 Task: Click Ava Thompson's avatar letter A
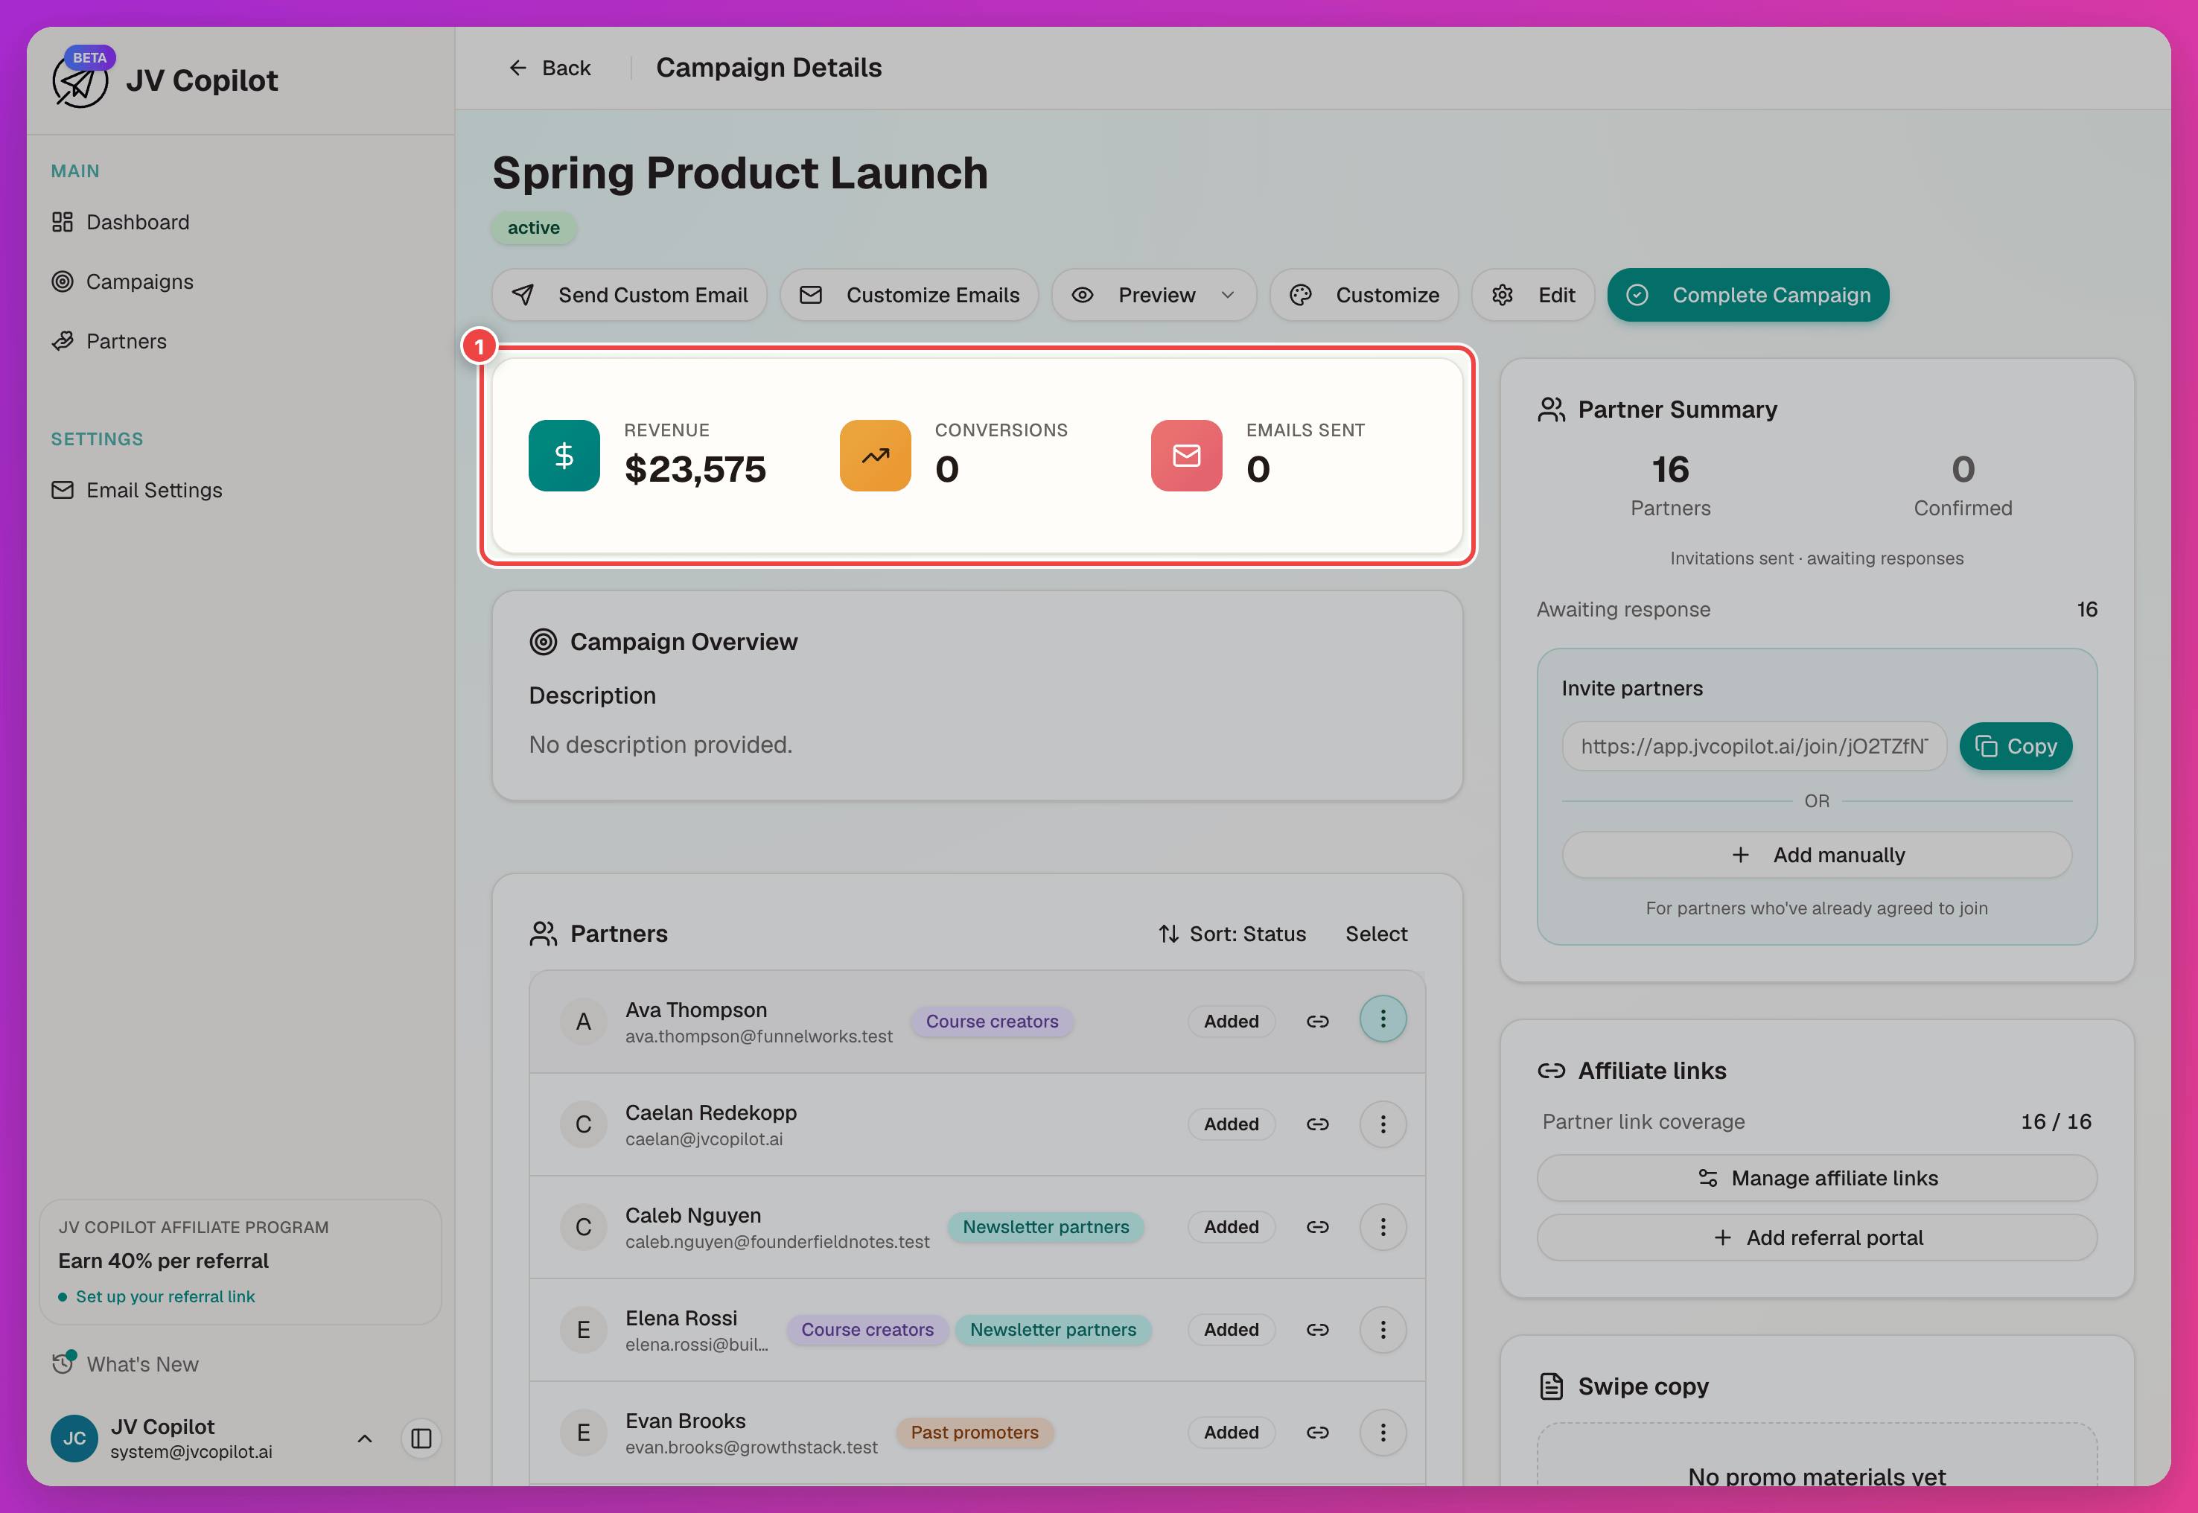click(x=584, y=1022)
